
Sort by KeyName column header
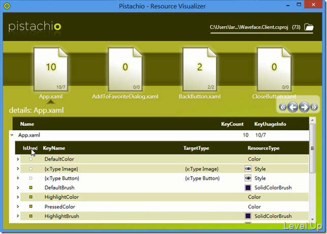click(x=54, y=148)
